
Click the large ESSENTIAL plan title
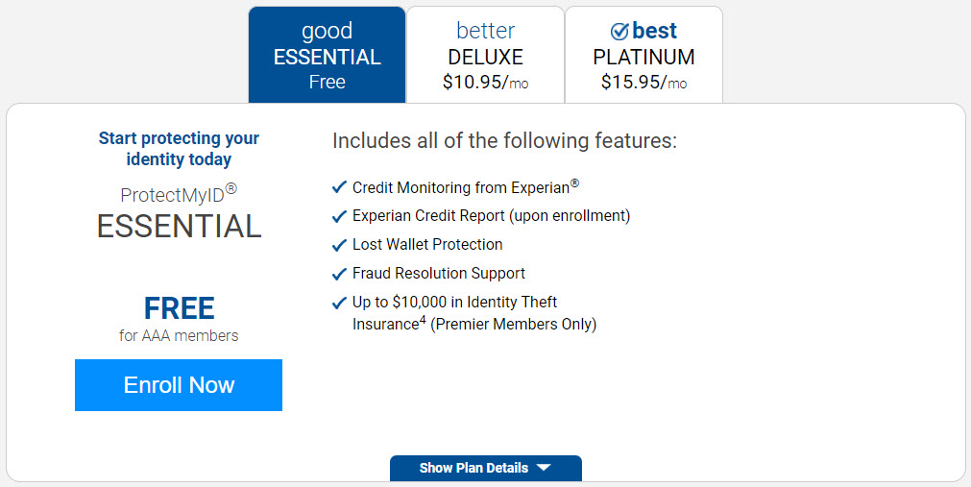[x=179, y=226]
